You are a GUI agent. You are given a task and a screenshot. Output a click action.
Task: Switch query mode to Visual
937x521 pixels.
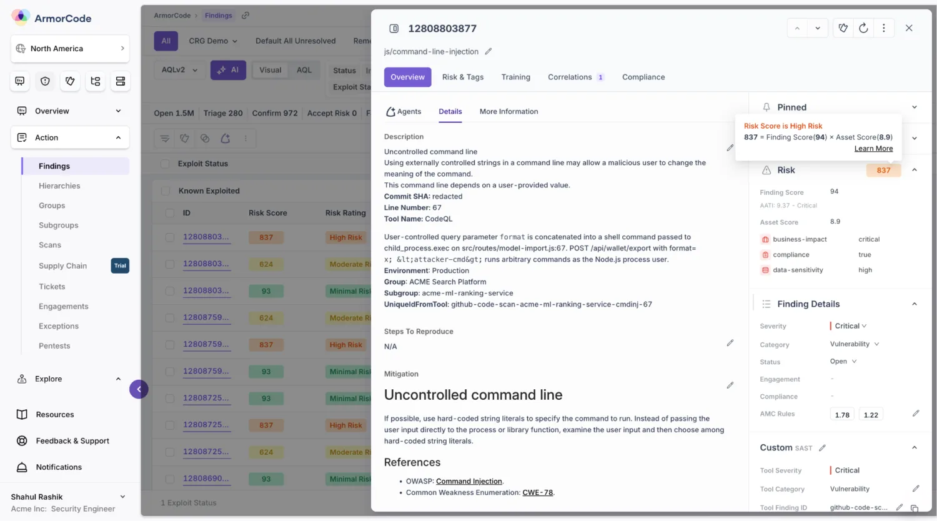click(x=270, y=70)
